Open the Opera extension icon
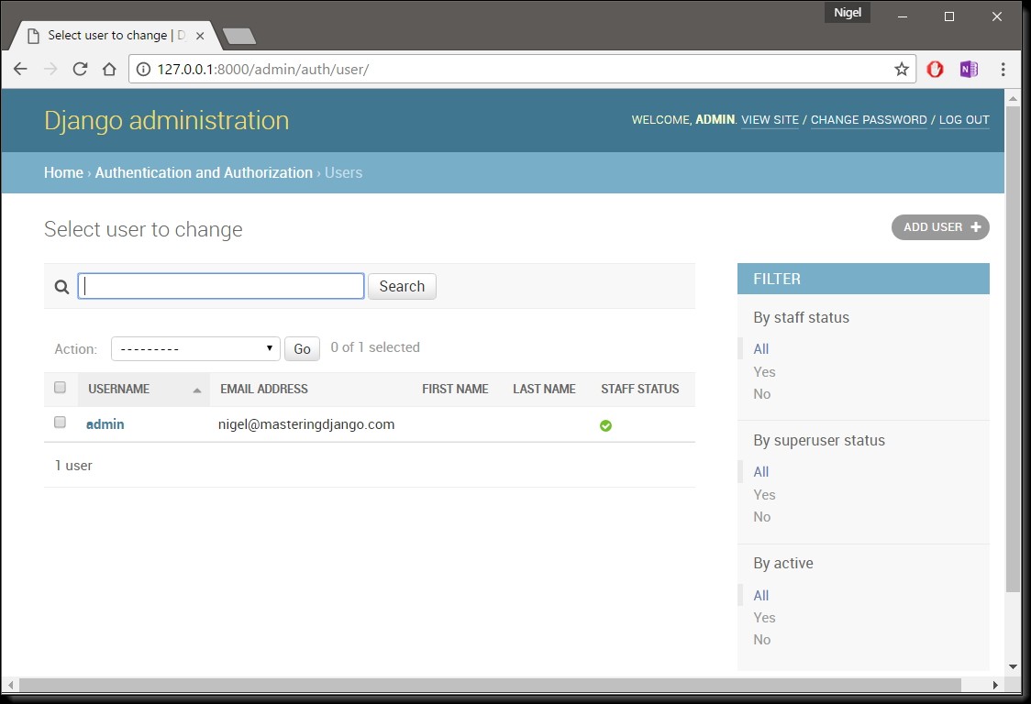This screenshot has height=704, width=1031. click(935, 70)
